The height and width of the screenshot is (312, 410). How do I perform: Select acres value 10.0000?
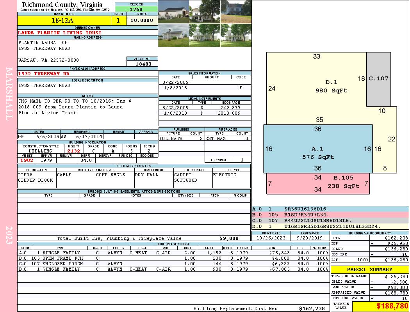142,20
